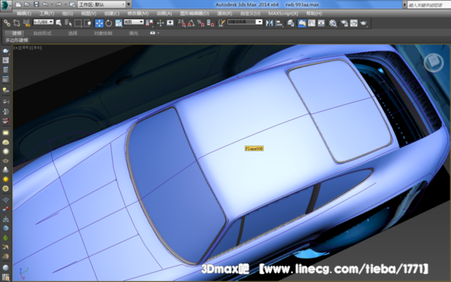The width and height of the screenshot is (451, 282).
Task: Choose the Select and Rotate tool
Action: click(109, 23)
